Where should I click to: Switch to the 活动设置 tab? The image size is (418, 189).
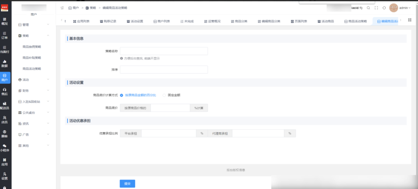coord(135,21)
